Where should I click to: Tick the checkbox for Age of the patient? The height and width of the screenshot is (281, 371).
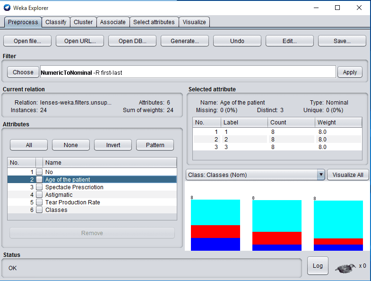coord(39,179)
